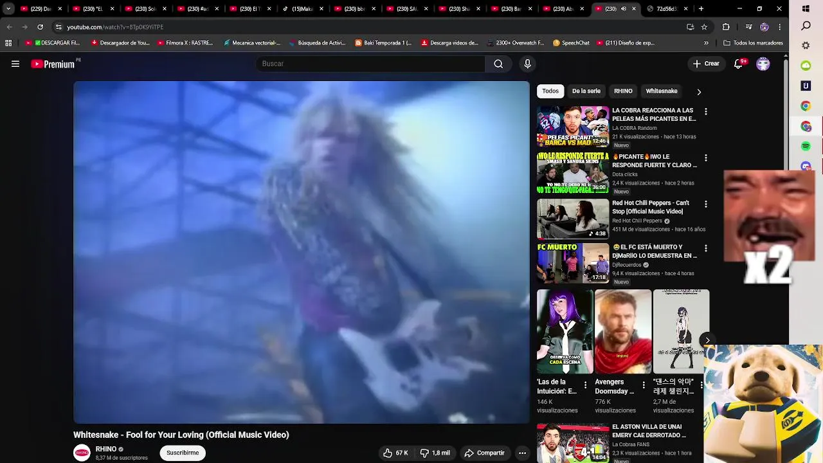Show more filter chips with right arrow
This screenshot has height=463, width=823.
pyautogui.click(x=699, y=91)
